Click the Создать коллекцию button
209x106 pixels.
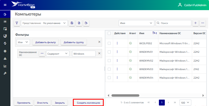[x=88, y=103]
